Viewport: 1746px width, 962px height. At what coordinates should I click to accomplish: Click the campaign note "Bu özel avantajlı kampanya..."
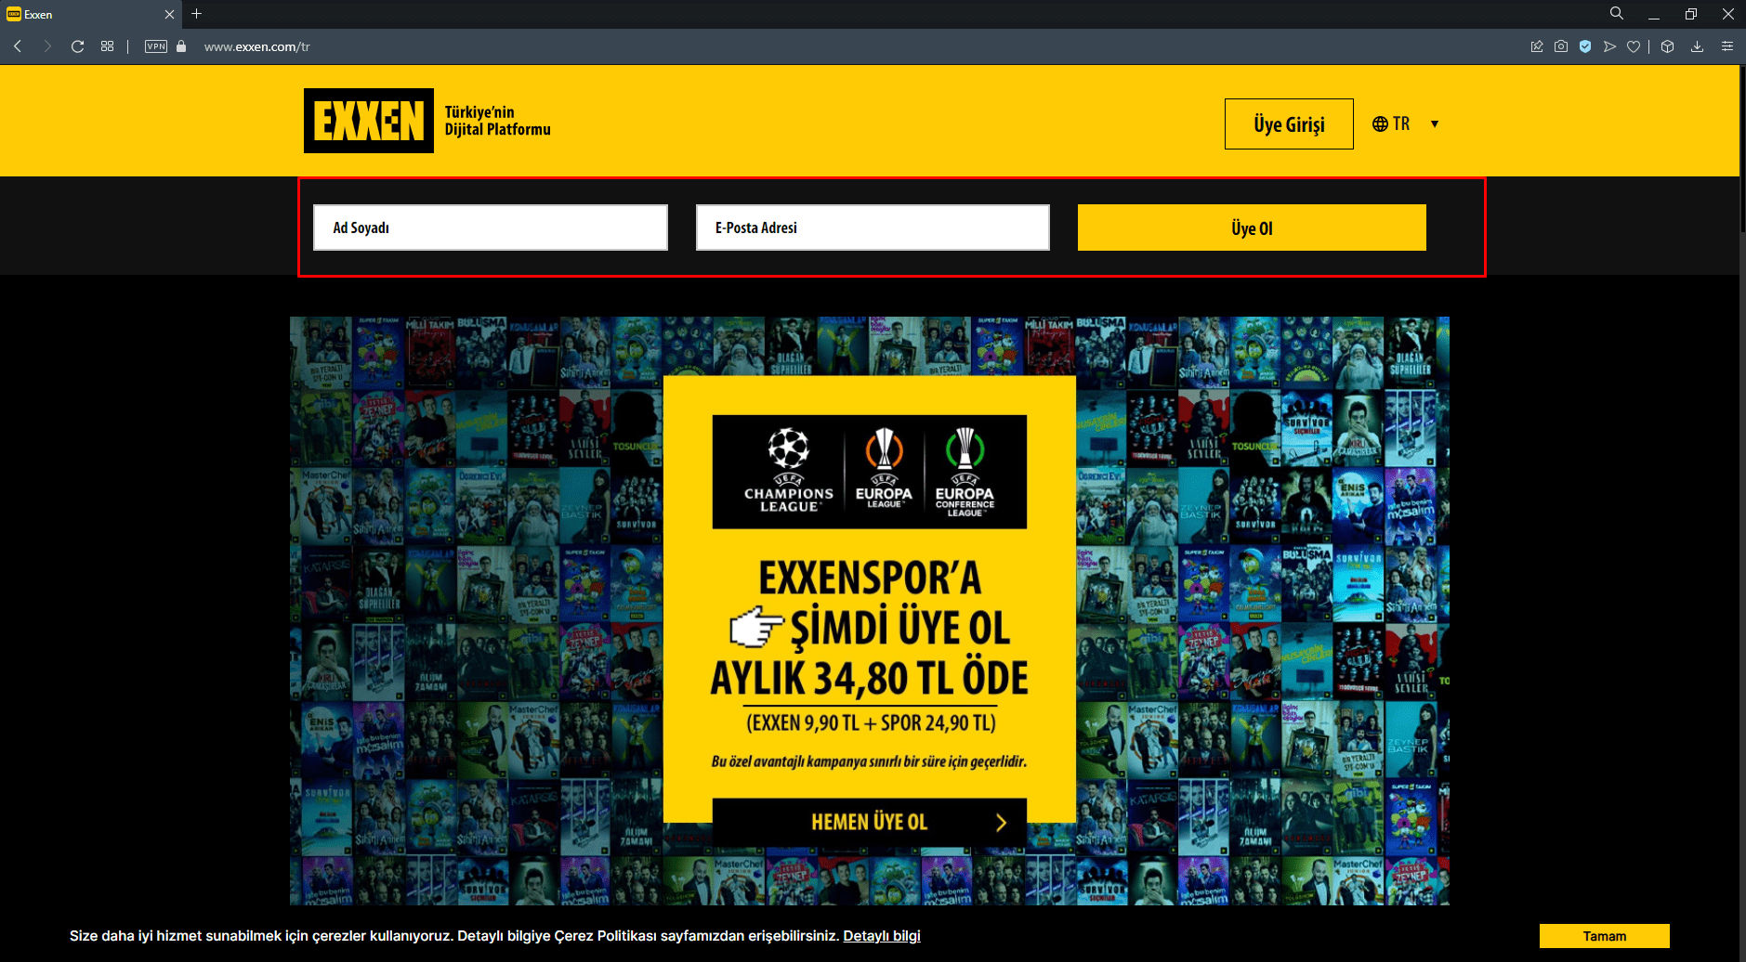[869, 761]
